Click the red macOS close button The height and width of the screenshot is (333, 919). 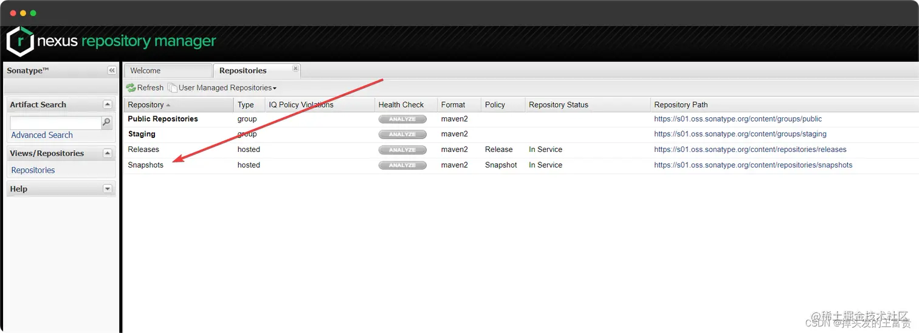(x=13, y=13)
